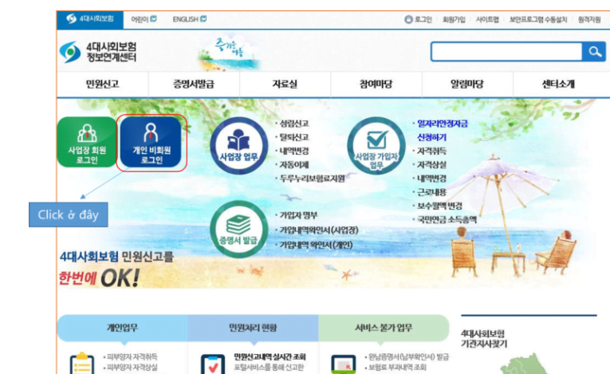Click green 사업장 회원 로그인 button

point(87,142)
